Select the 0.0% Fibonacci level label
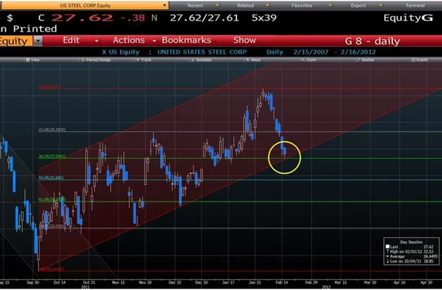Image resolution: width=442 pixels, height=290 pixels. tap(49, 87)
